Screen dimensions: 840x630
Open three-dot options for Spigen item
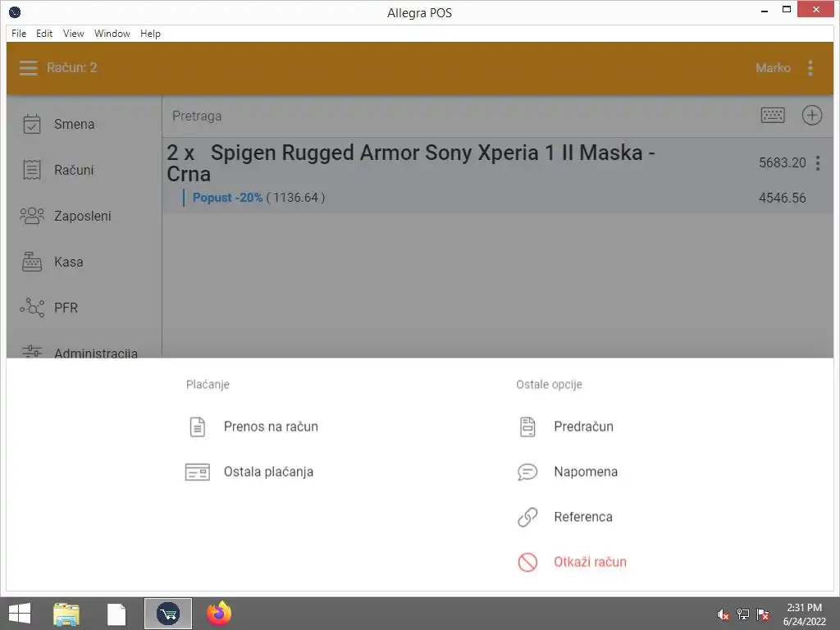pyautogui.click(x=818, y=163)
